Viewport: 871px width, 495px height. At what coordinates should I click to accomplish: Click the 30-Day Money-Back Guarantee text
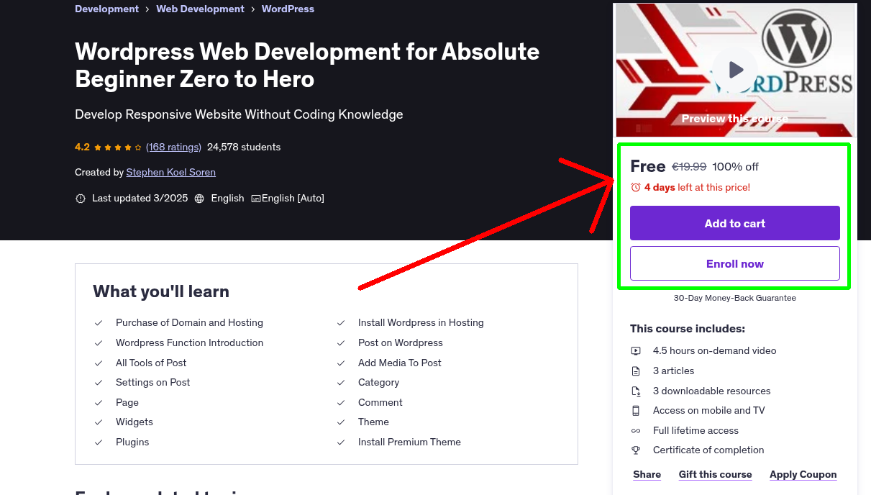click(x=735, y=298)
